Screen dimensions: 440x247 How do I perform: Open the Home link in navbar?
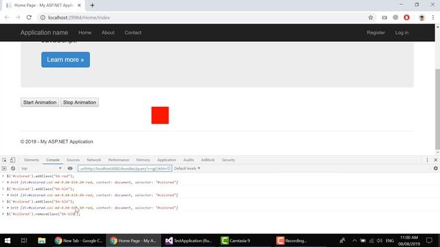click(85, 32)
